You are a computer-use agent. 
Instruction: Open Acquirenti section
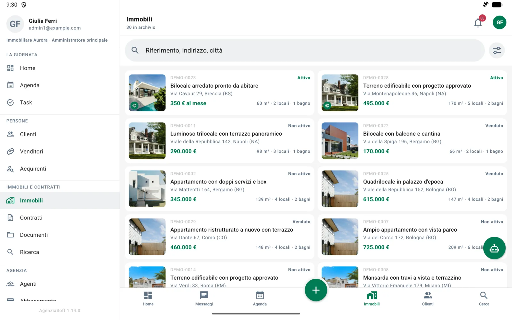pos(60,169)
